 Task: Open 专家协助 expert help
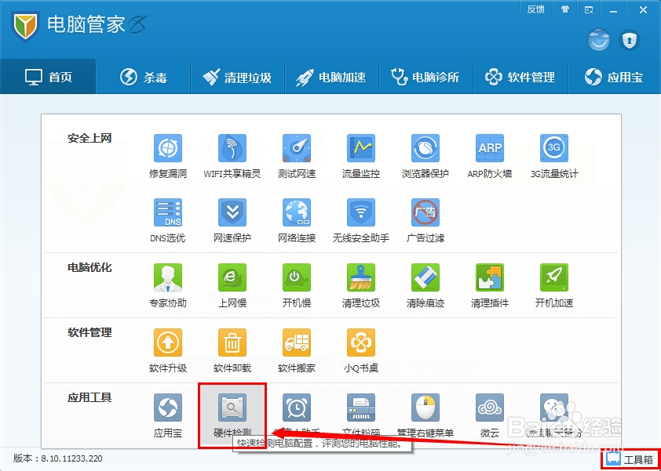coord(168,286)
